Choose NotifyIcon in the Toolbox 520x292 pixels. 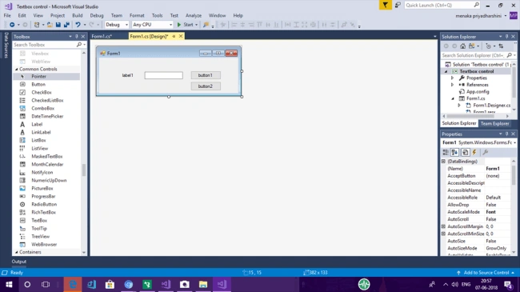pyautogui.click(x=42, y=172)
